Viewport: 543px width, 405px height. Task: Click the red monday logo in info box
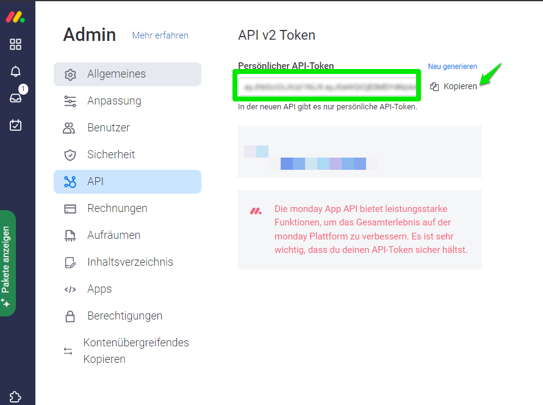[256, 211]
